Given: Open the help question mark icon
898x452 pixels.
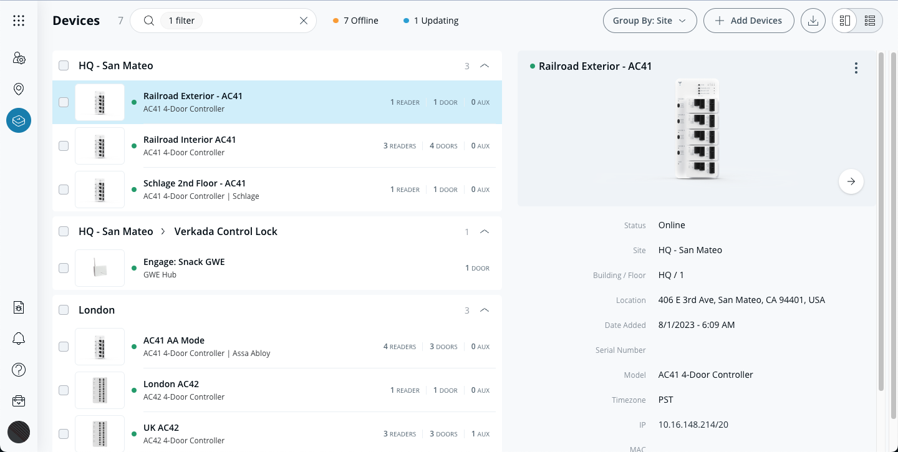Looking at the screenshot, I should click(x=19, y=370).
